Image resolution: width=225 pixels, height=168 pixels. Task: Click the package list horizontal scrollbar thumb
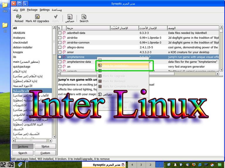click(x=117, y=74)
